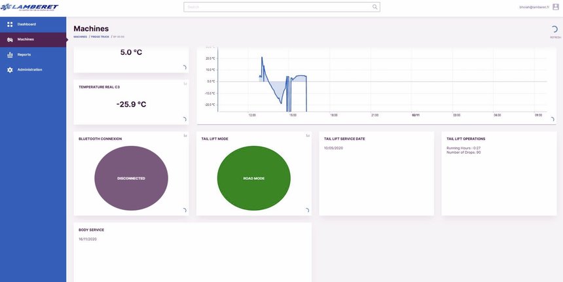Open chart icon on Temperature Real C3 card
The height and width of the screenshot is (282, 563).
click(185, 84)
